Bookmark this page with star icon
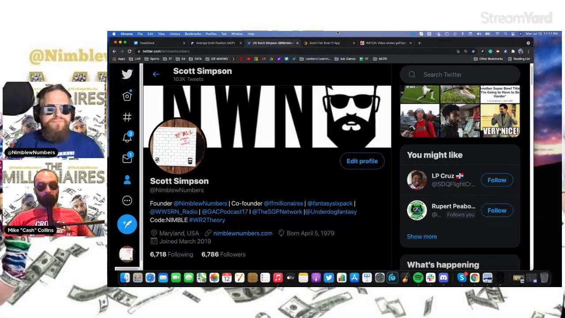Screen dimensions: 565x318 (473, 51)
